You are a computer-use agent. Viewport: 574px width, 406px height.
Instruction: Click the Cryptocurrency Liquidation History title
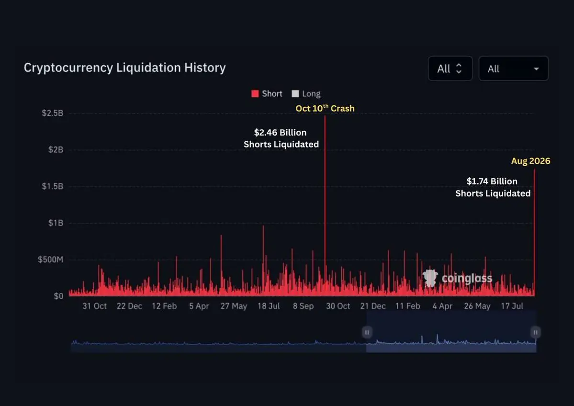click(125, 68)
